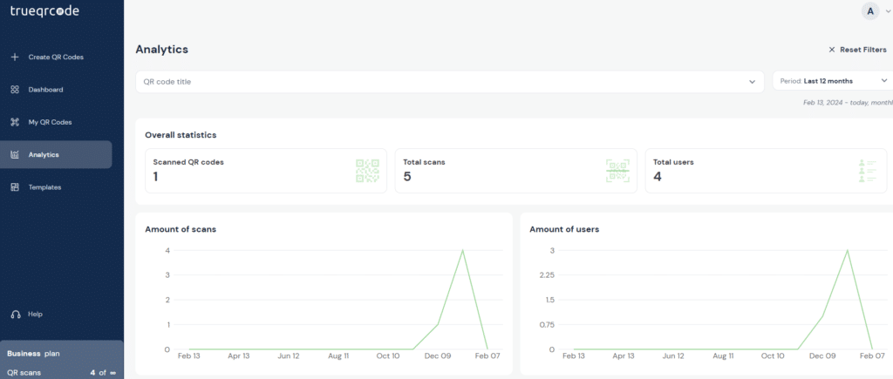Select Analytics in the sidebar
893x379 pixels.
tap(56, 155)
